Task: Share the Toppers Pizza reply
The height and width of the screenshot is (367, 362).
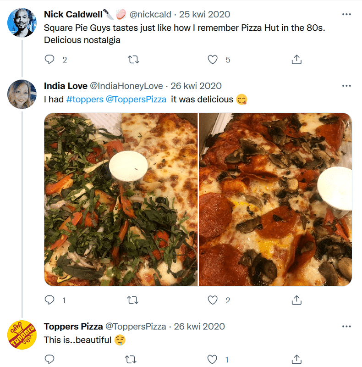Action: pyautogui.click(x=296, y=359)
